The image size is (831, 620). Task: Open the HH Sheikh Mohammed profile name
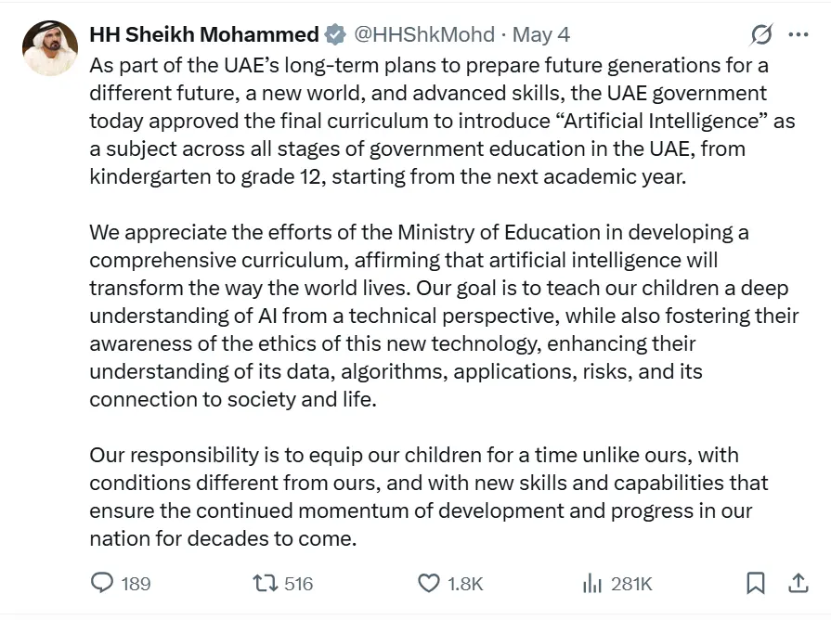(203, 35)
